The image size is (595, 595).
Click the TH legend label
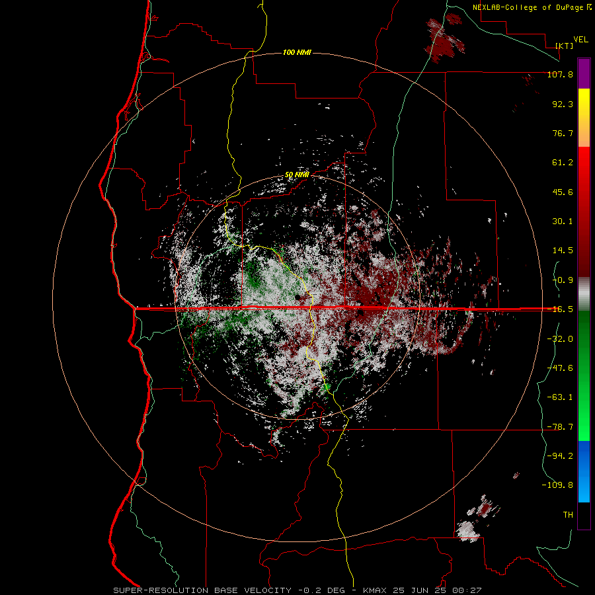click(568, 515)
